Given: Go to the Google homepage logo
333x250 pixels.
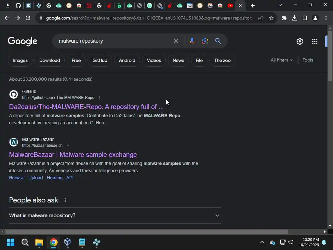Looking at the screenshot, I should click(22, 41).
